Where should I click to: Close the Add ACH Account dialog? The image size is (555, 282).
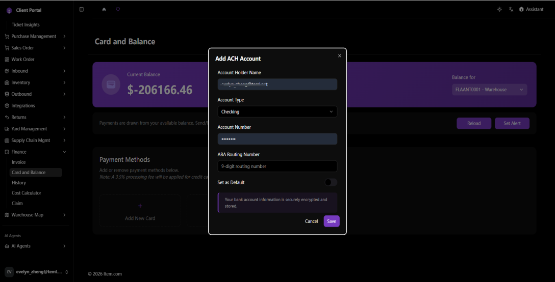point(339,56)
